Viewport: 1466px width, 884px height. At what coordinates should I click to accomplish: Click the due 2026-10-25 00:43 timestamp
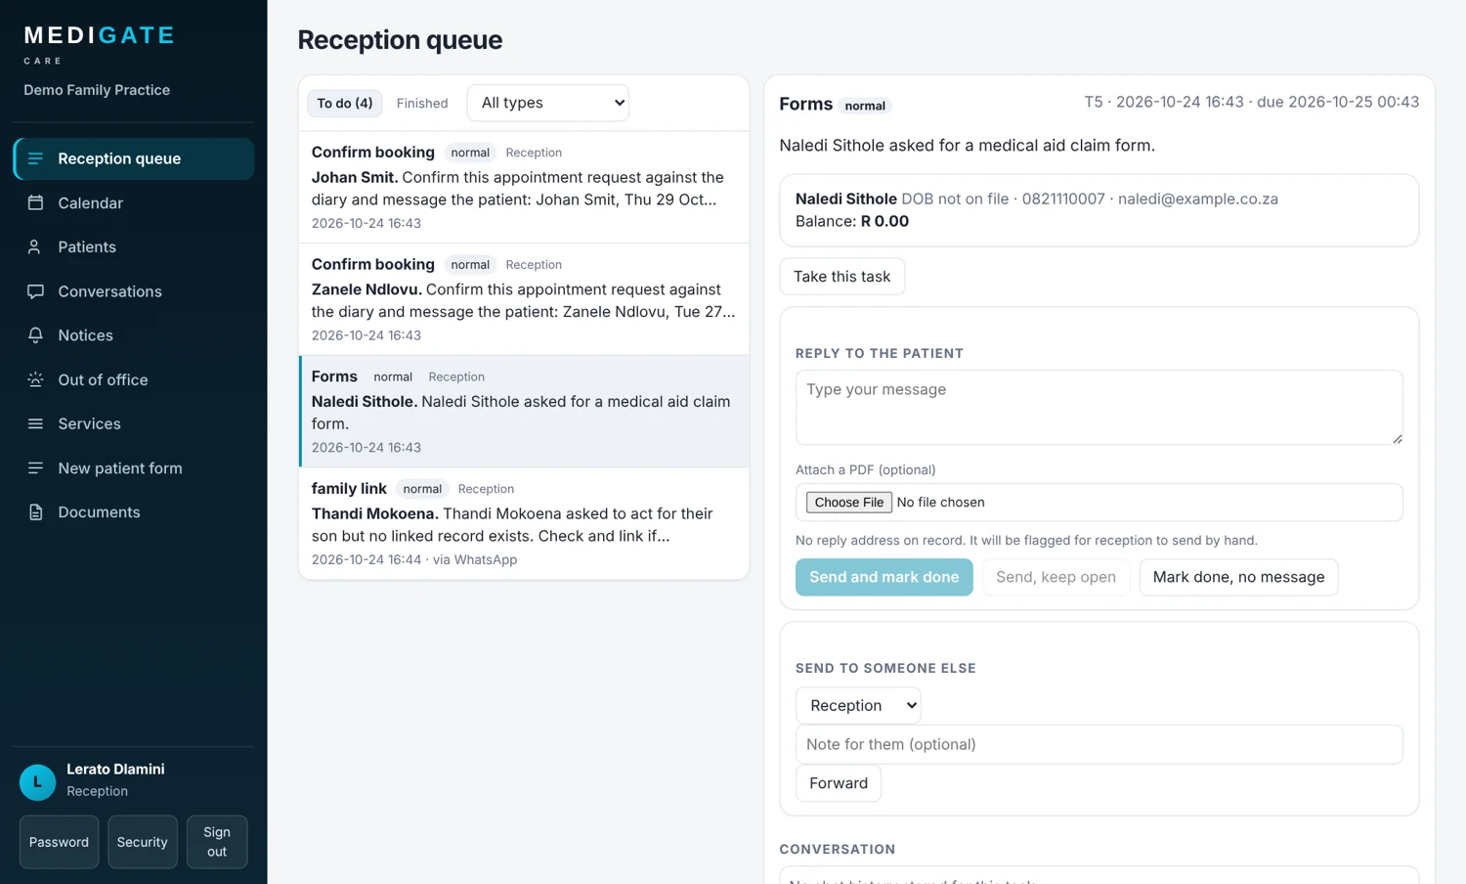tap(1338, 102)
